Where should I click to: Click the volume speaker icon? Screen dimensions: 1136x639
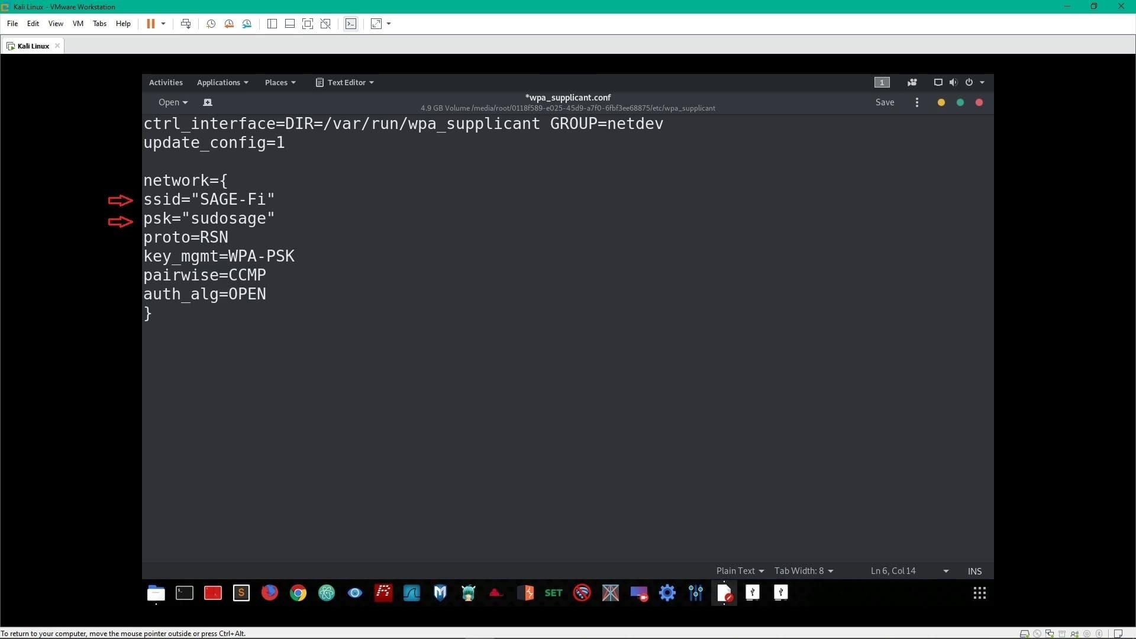click(x=953, y=82)
